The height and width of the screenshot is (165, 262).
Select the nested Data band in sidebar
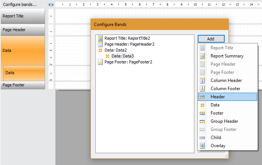[24, 73]
